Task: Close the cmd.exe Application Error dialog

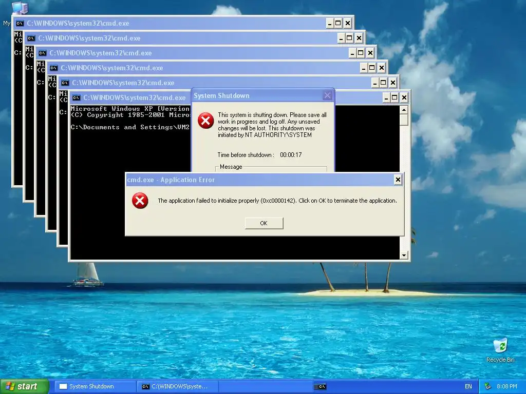Action: [398, 180]
